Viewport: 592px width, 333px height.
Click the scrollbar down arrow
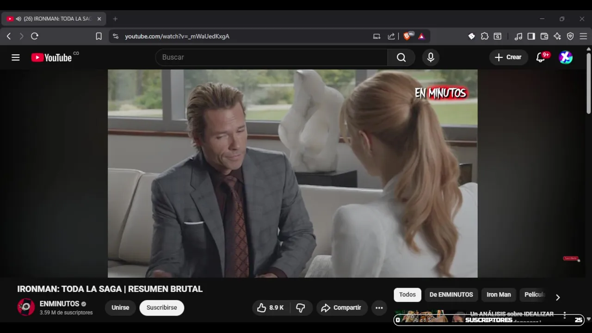[589, 319]
